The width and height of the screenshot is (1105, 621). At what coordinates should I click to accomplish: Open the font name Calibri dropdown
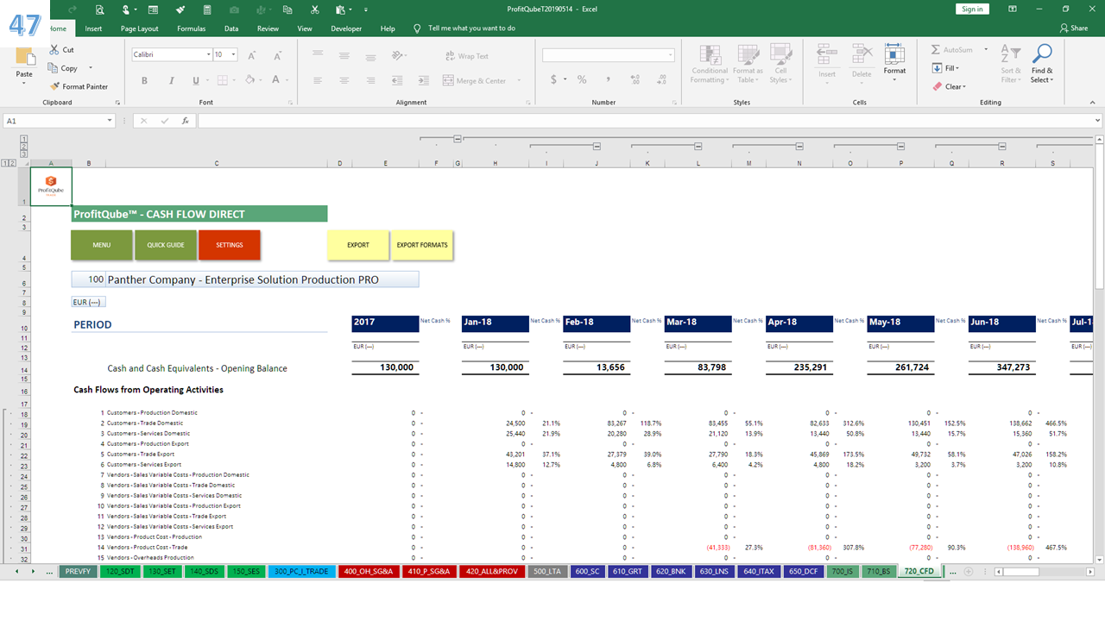(208, 54)
